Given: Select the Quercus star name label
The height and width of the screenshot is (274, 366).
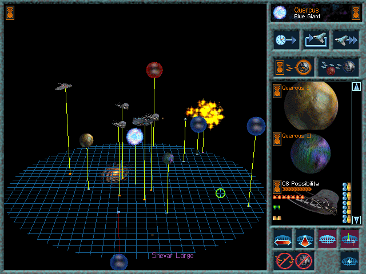Looking at the screenshot, I should click(307, 10).
